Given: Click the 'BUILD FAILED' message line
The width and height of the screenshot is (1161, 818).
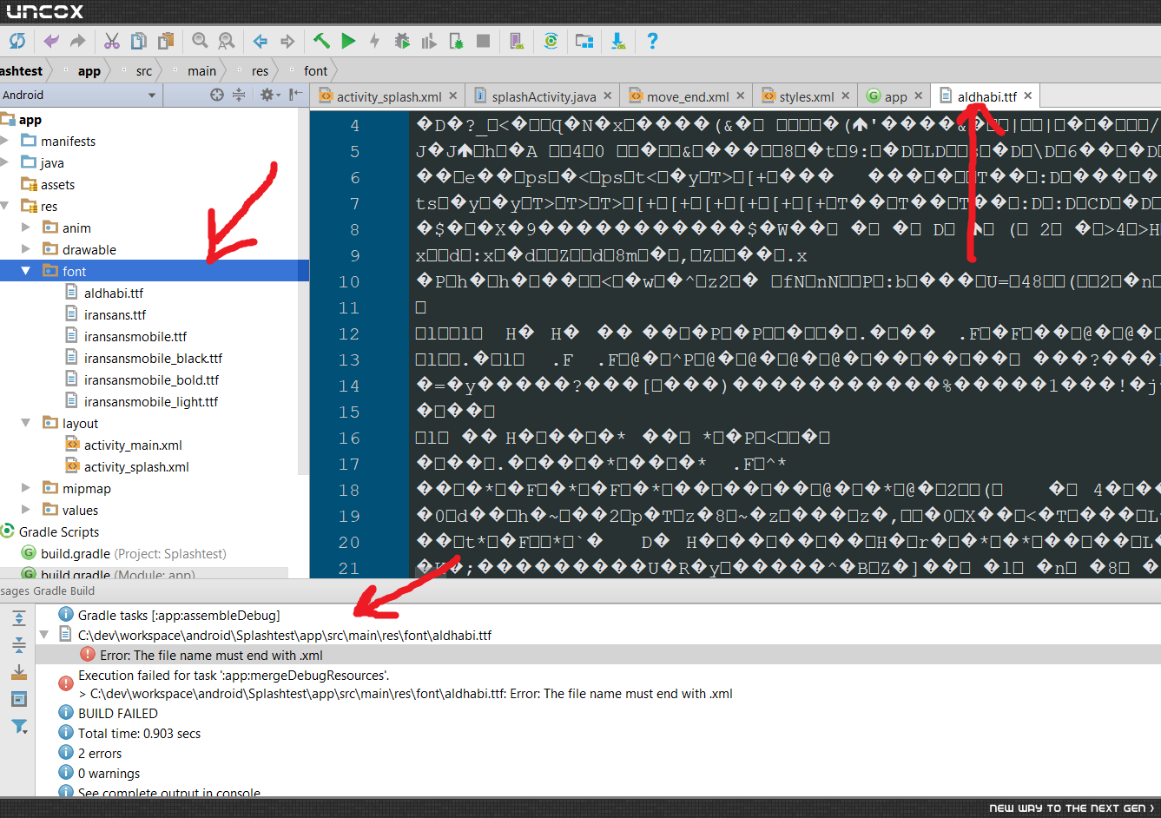Looking at the screenshot, I should click(x=118, y=713).
